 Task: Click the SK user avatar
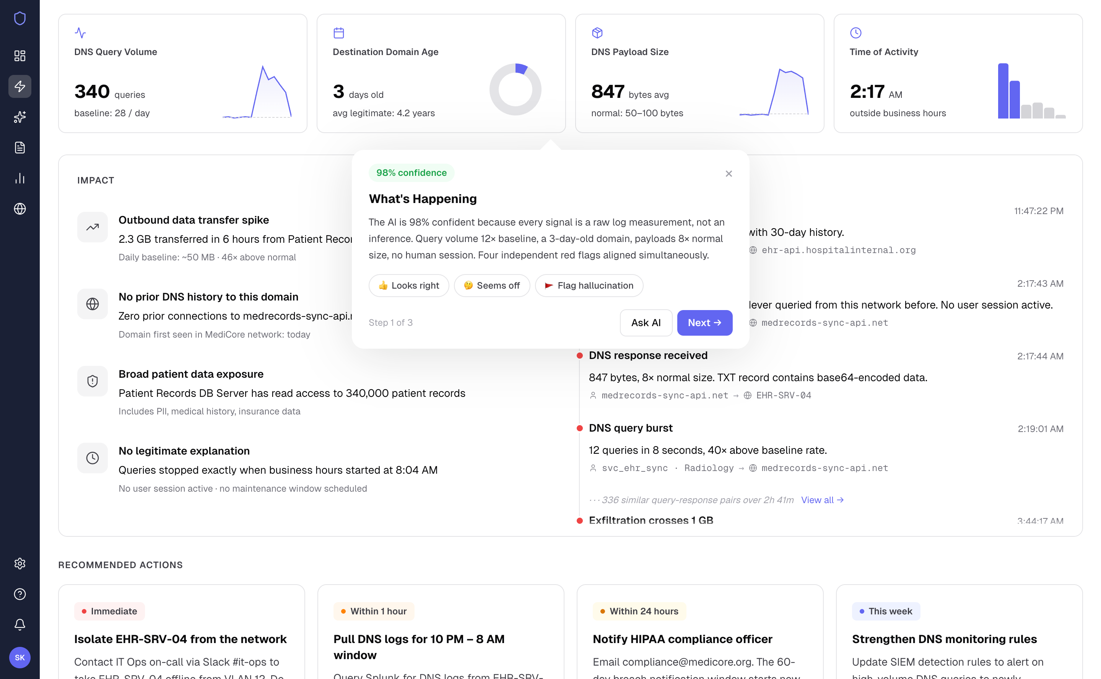click(20, 658)
